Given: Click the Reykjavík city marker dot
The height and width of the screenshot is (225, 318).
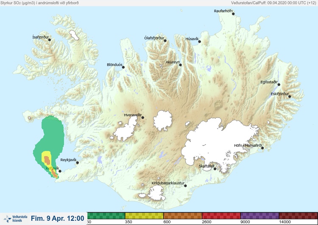Looking at the screenshot, I should [78, 163].
